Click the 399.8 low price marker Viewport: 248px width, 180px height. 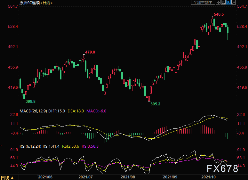[x=30, y=101]
